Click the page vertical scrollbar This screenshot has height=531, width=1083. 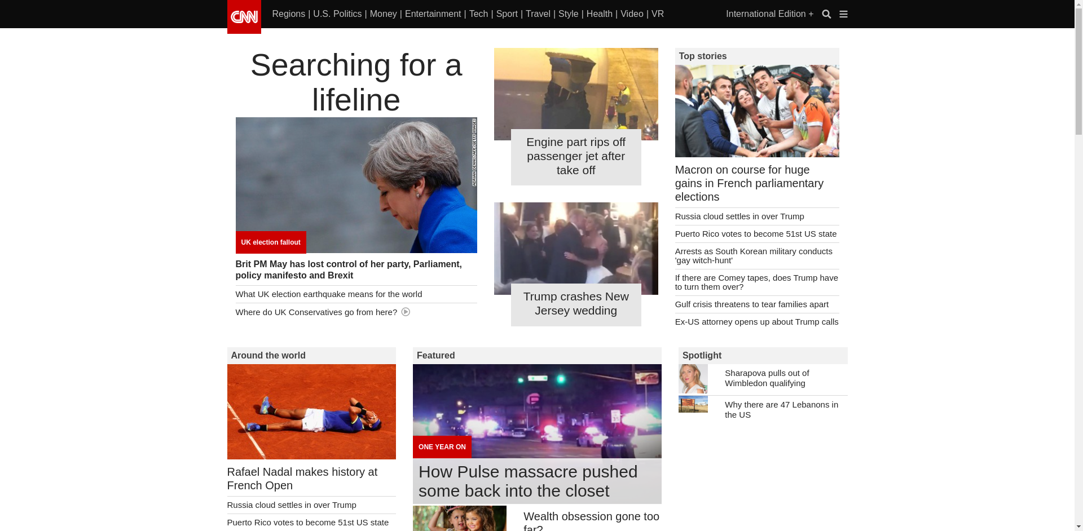[x=1078, y=265]
